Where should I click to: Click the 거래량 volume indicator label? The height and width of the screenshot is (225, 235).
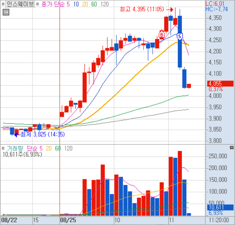(x=15, y=148)
